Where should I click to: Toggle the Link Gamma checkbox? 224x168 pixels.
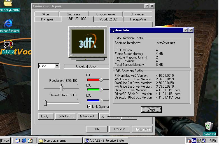tap(89, 107)
